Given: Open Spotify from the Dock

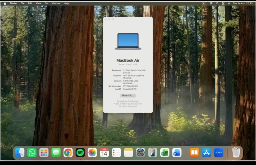Looking at the screenshot, I should [x=80, y=153].
